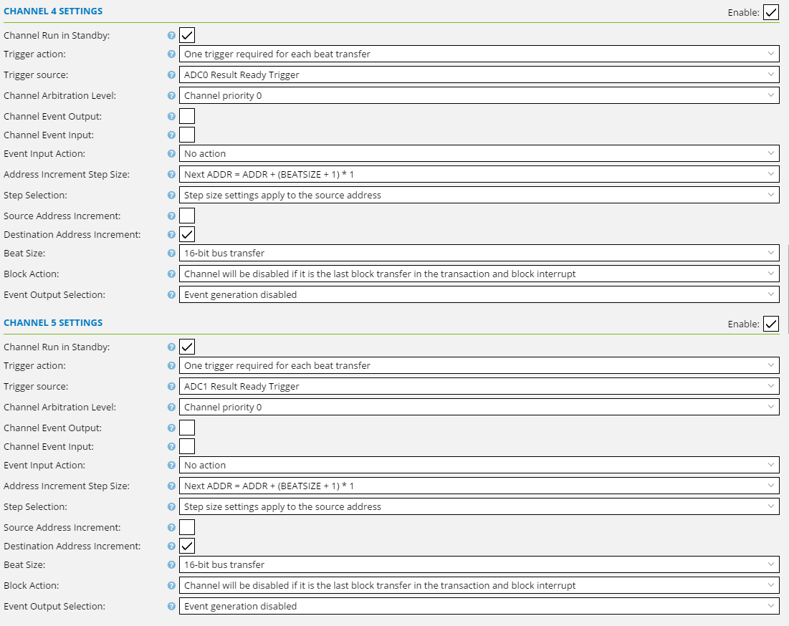Expand Channel 4 Beat Size dropdown

[x=478, y=253]
